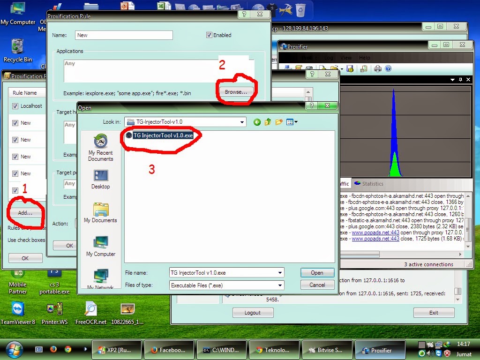
Task: Click help question mark in Open dialog title
Action: pos(312,105)
